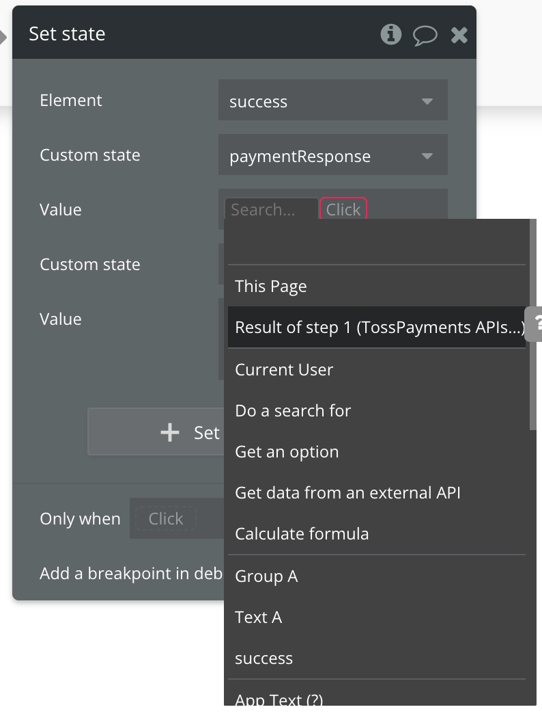
Task: Choose Get an option entry
Action: pyautogui.click(x=287, y=452)
